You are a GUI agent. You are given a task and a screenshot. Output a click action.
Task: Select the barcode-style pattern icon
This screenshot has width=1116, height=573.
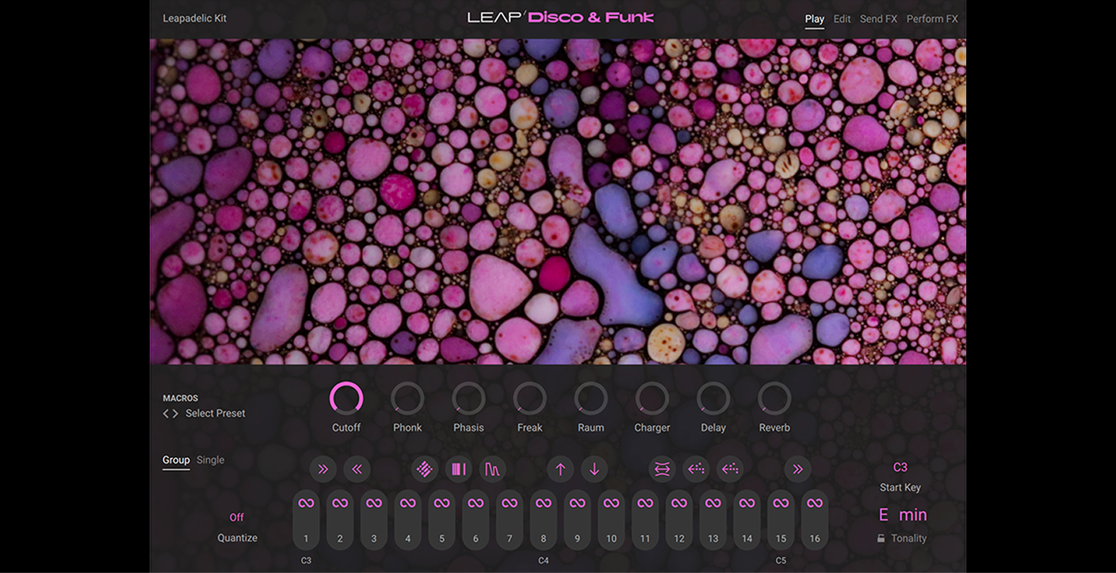pos(458,468)
